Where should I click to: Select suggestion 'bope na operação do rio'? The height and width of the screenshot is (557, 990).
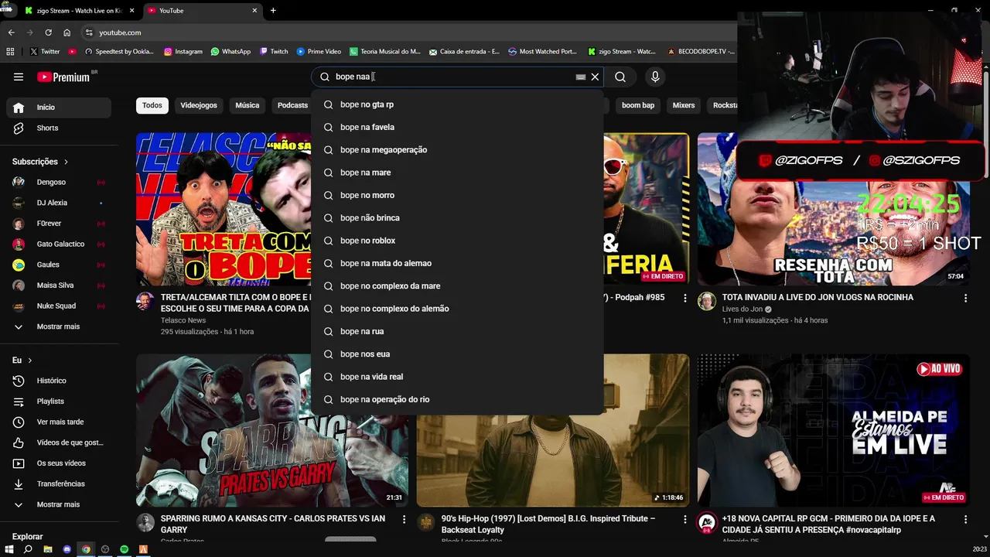coord(457,399)
